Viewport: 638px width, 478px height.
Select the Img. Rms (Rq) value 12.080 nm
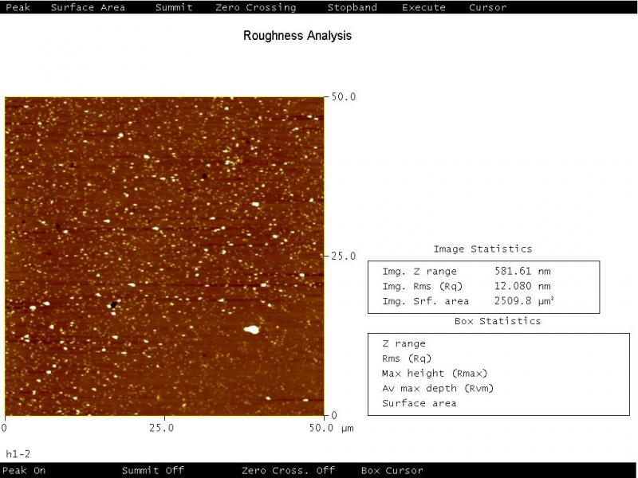(522, 286)
